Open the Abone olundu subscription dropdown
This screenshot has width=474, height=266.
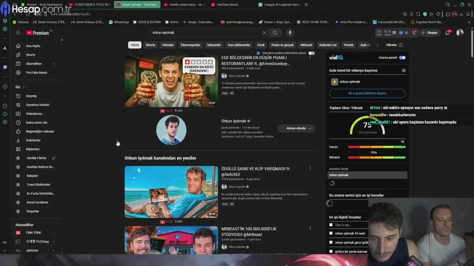pyautogui.click(x=296, y=128)
